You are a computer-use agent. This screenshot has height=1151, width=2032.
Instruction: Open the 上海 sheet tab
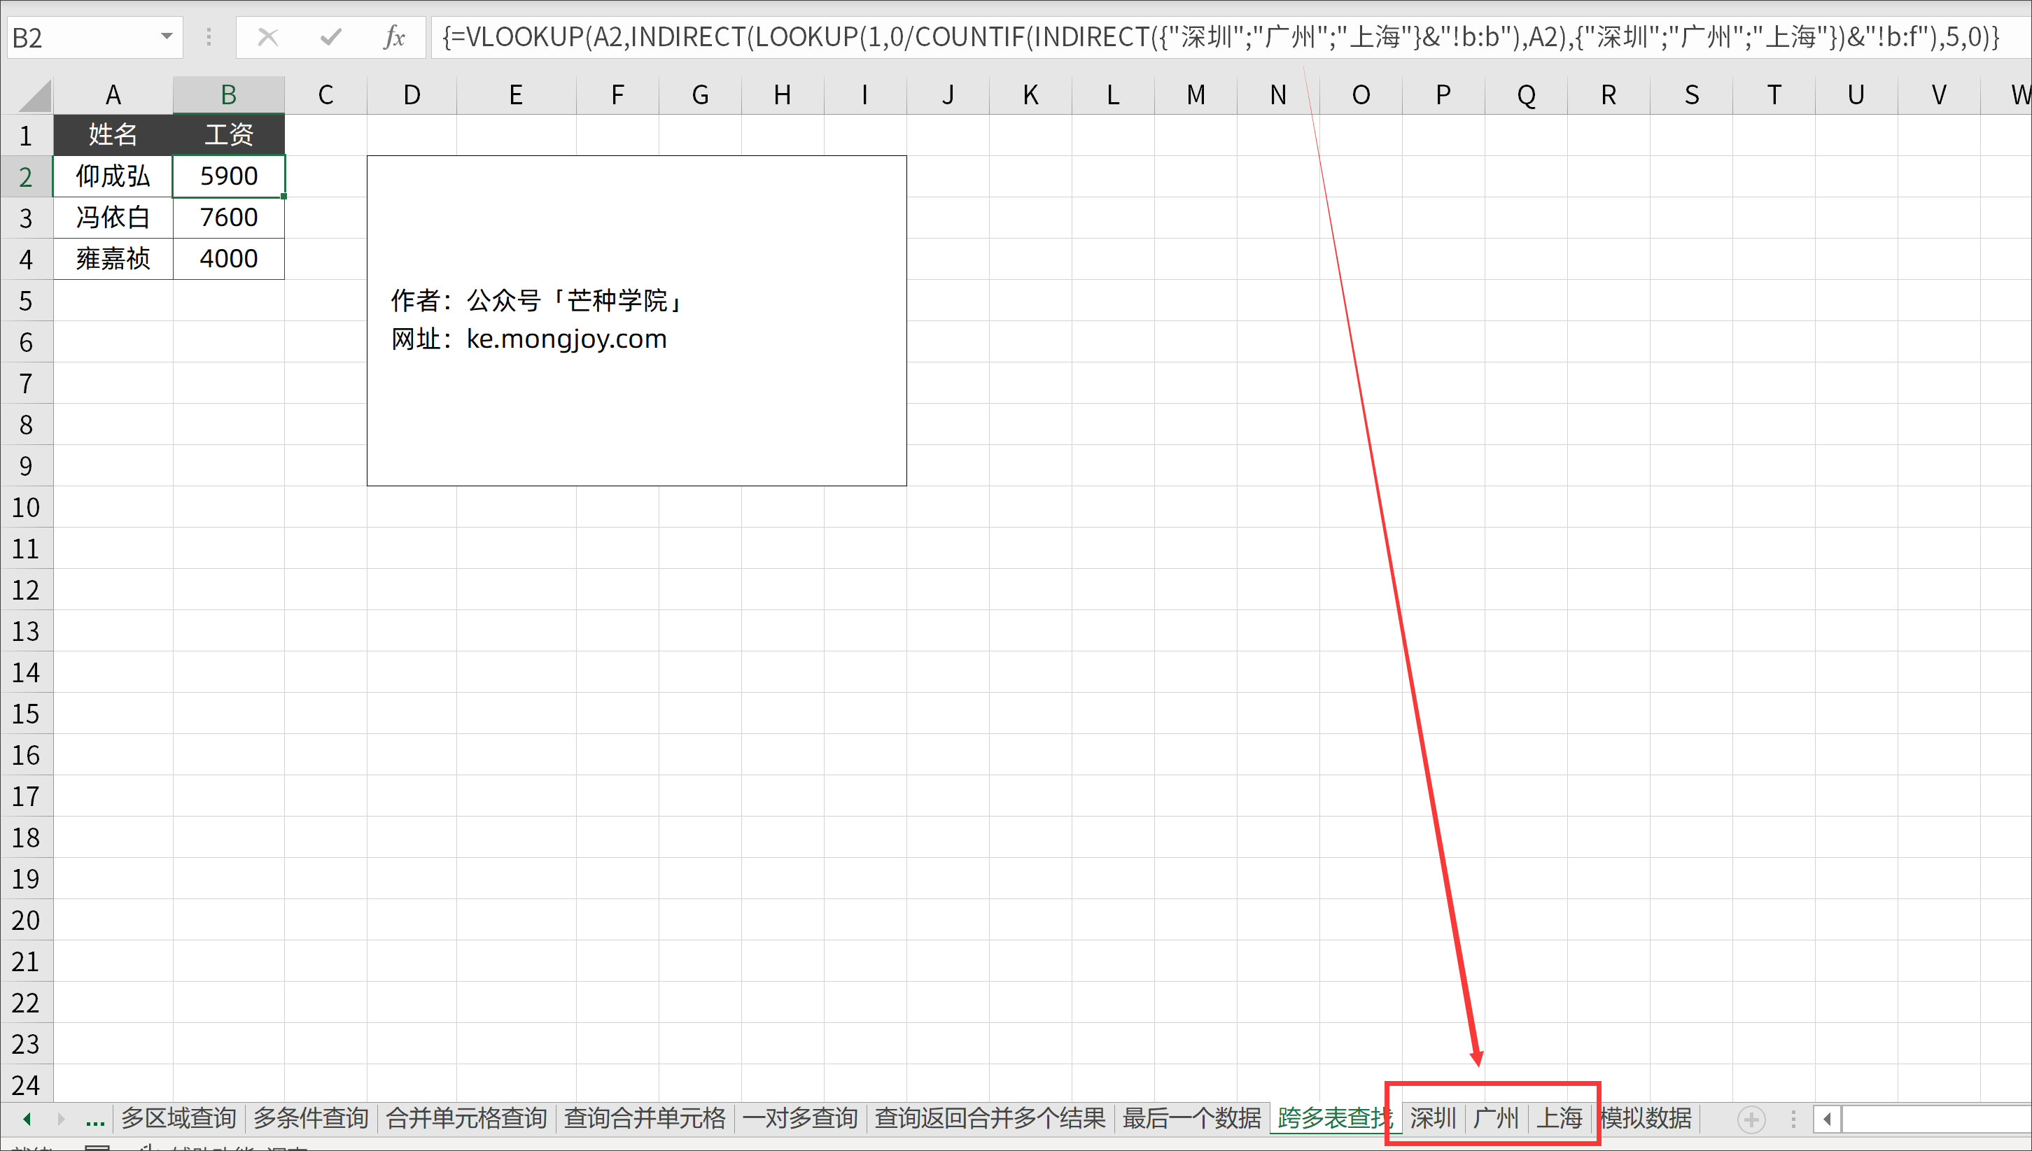click(1558, 1118)
